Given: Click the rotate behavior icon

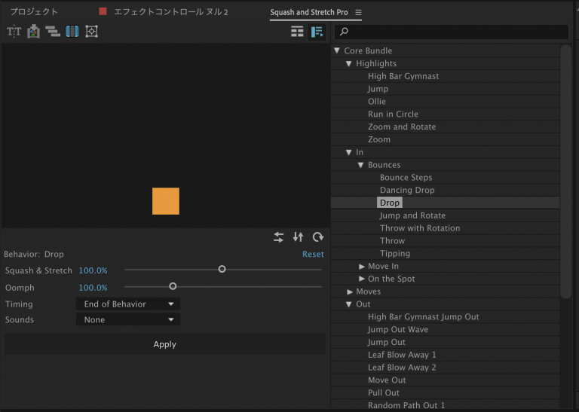Looking at the screenshot, I should coord(318,237).
